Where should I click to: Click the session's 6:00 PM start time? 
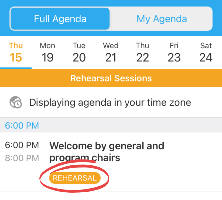(x=22, y=145)
